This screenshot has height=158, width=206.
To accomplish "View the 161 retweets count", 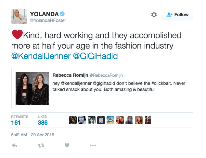I will point(16,123).
